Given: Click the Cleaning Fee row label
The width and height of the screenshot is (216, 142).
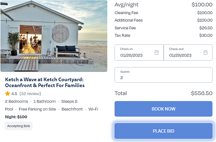Looking at the screenshot, I should pyautogui.click(x=126, y=13).
